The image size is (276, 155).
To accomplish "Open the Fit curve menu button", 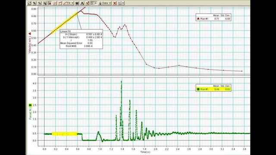I will click(69, 3).
